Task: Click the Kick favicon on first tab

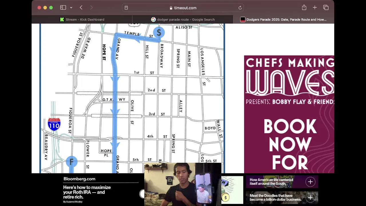Action: point(62,19)
